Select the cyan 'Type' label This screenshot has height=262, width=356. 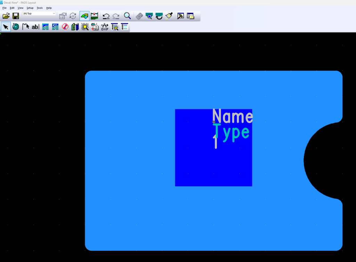pyautogui.click(x=232, y=133)
